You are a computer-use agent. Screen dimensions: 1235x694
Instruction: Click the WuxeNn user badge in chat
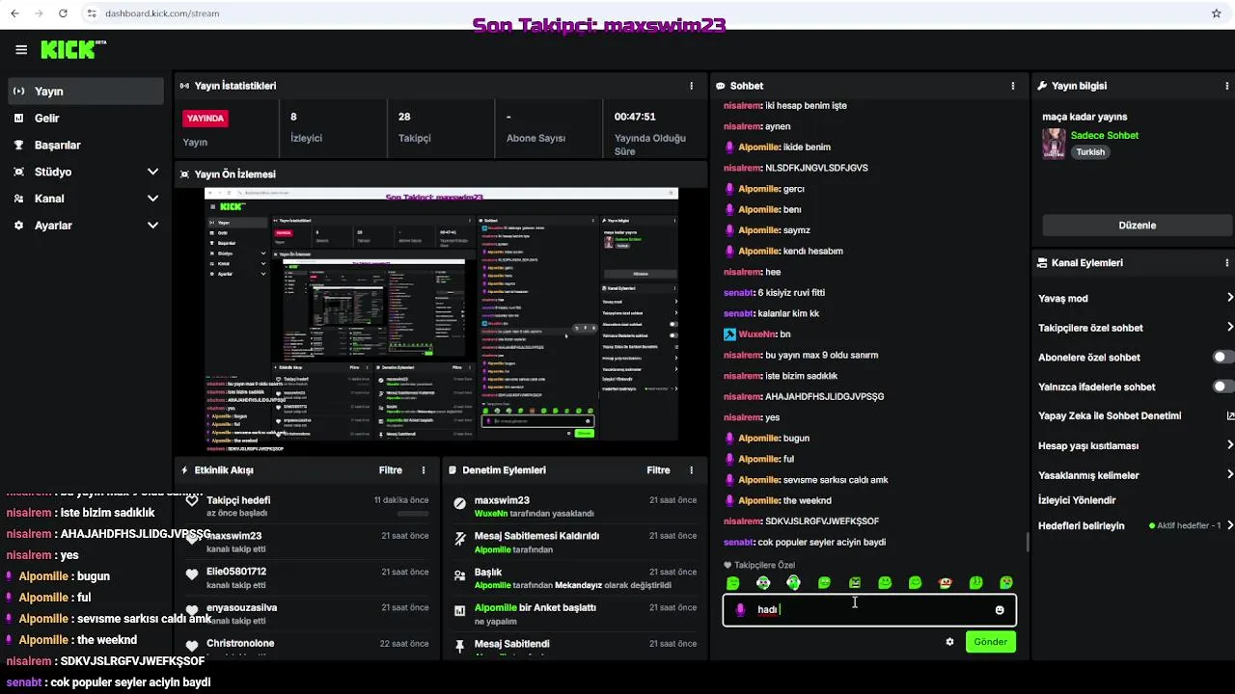click(x=730, y=334)
